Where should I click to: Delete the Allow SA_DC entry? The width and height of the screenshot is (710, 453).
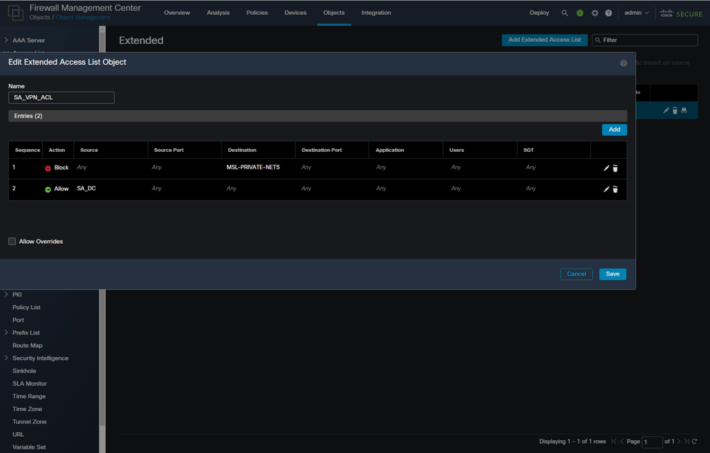[616, 189]
